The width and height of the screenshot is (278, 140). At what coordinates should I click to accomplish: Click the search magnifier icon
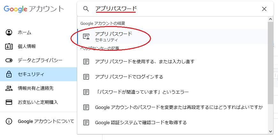coord(86,9)
